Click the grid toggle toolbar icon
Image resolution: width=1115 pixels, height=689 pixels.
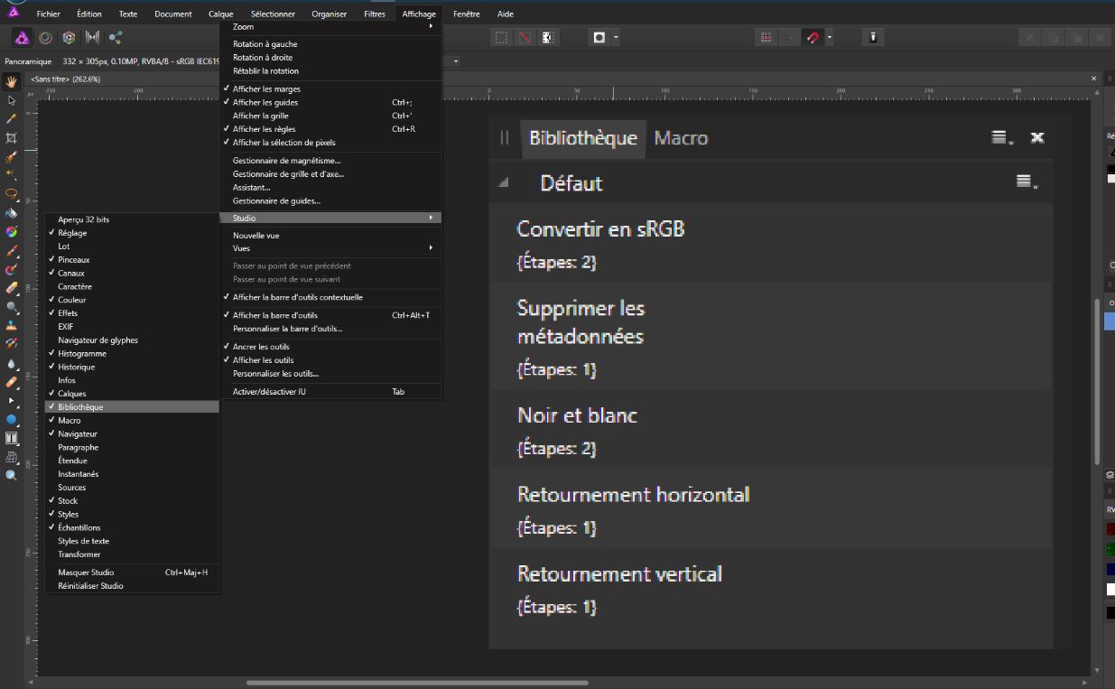click(x=766, y=37)
